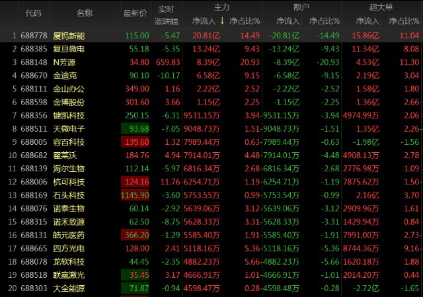The image size is (423, 297).
Task: Select stock 金迪克 name
Action: (x=65, y=75)
